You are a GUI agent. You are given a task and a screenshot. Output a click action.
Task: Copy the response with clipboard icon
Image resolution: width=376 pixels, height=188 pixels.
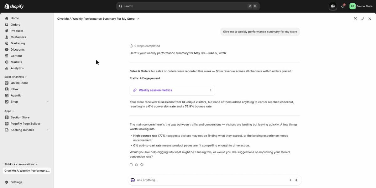coord(131,165)
